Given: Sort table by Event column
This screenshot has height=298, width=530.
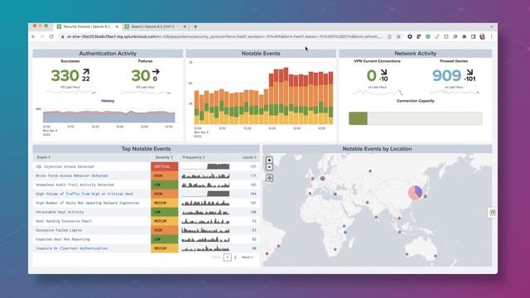Looking at the screenshot, I should 43,157.
